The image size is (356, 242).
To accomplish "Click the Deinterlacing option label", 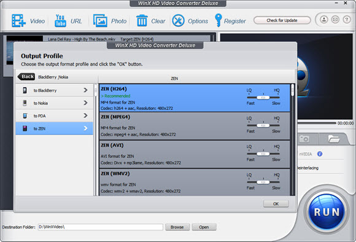I will coord(308,168).
